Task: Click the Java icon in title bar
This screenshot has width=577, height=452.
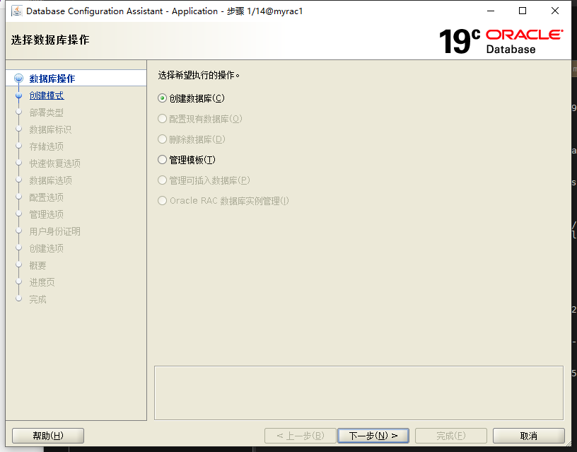Action: coord(17,11)
